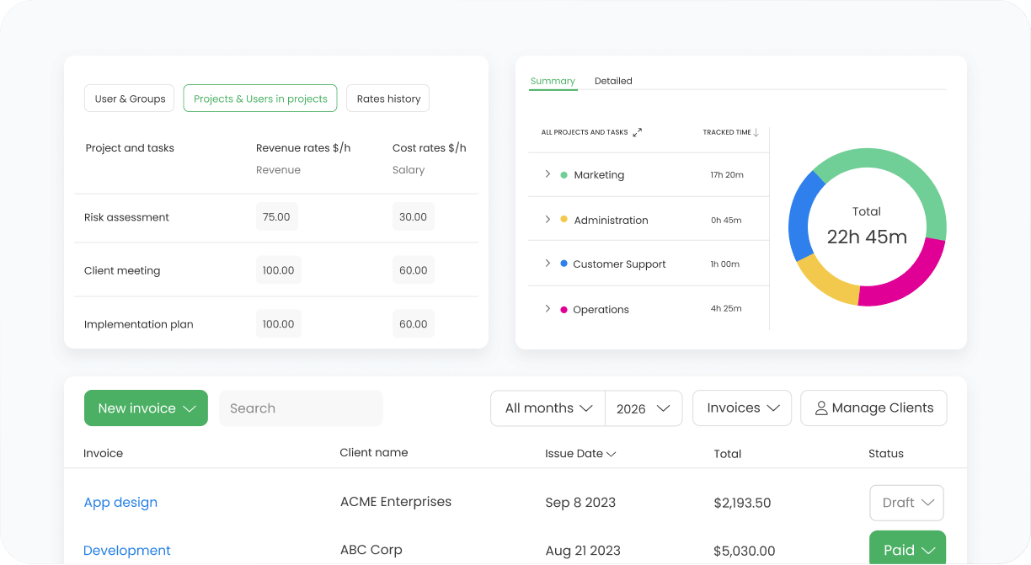The height and width of the screenshot is (565, 1031).
Task: Expand the Customer Support project row
Action: point(548,264)
